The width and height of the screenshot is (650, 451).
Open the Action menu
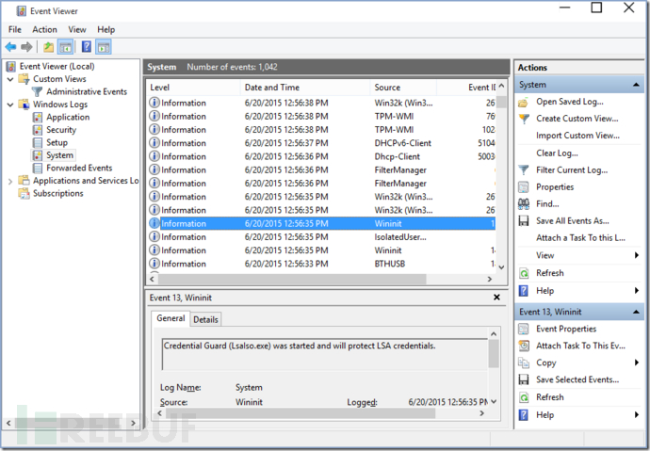(45, 29)
